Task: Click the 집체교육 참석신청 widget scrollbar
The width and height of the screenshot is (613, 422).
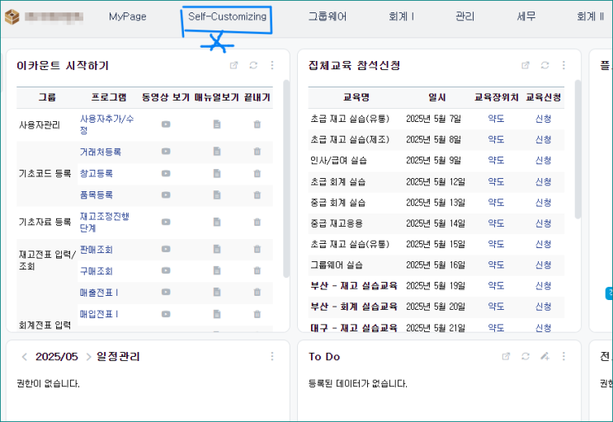Action: tap(578, 149)
